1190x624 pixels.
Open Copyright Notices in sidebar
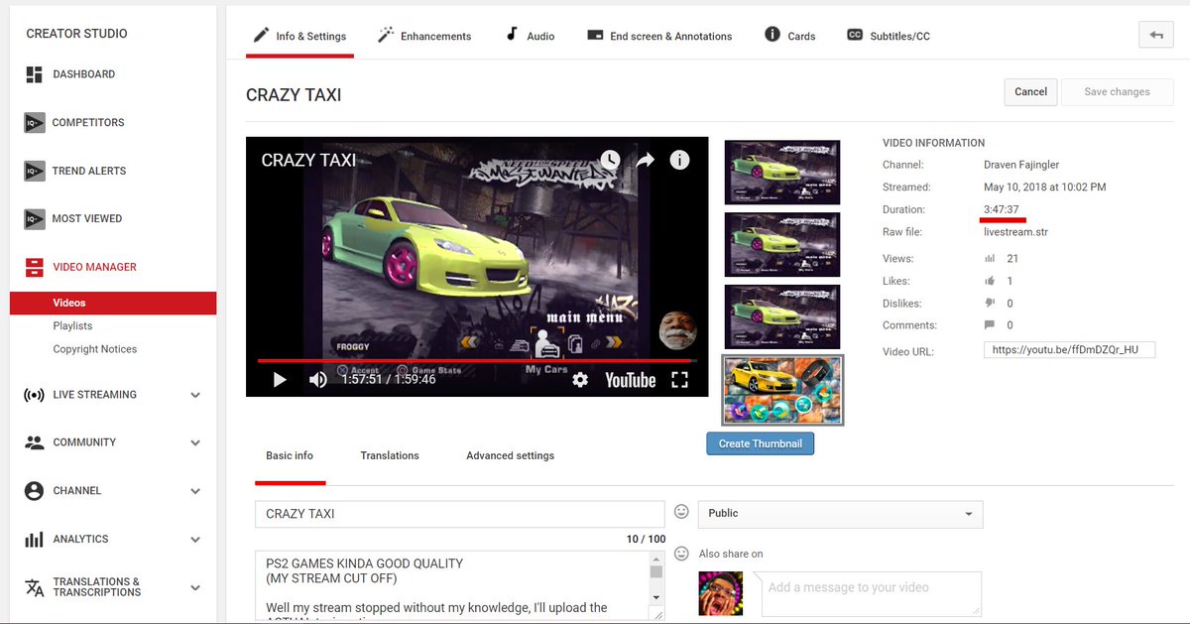[x=95, y=349]
